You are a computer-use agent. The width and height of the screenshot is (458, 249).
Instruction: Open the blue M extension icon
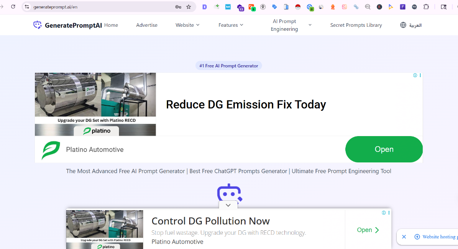[228, 7]
